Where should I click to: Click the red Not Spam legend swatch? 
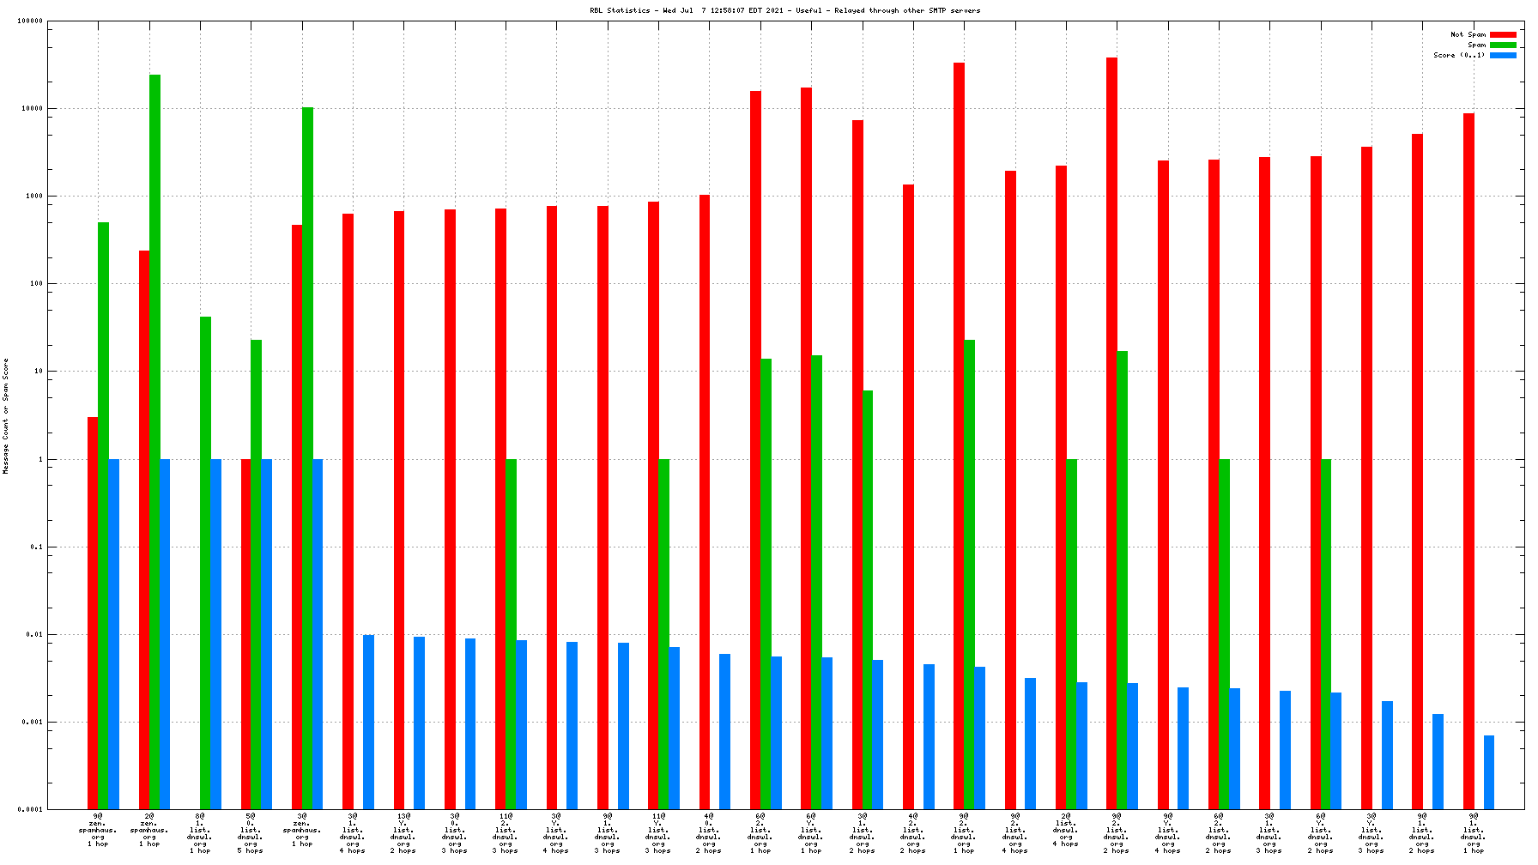click(x=1503, y=35)
